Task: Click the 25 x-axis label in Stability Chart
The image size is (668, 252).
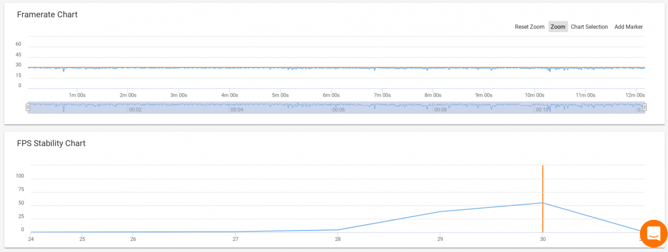Action: 82,239
